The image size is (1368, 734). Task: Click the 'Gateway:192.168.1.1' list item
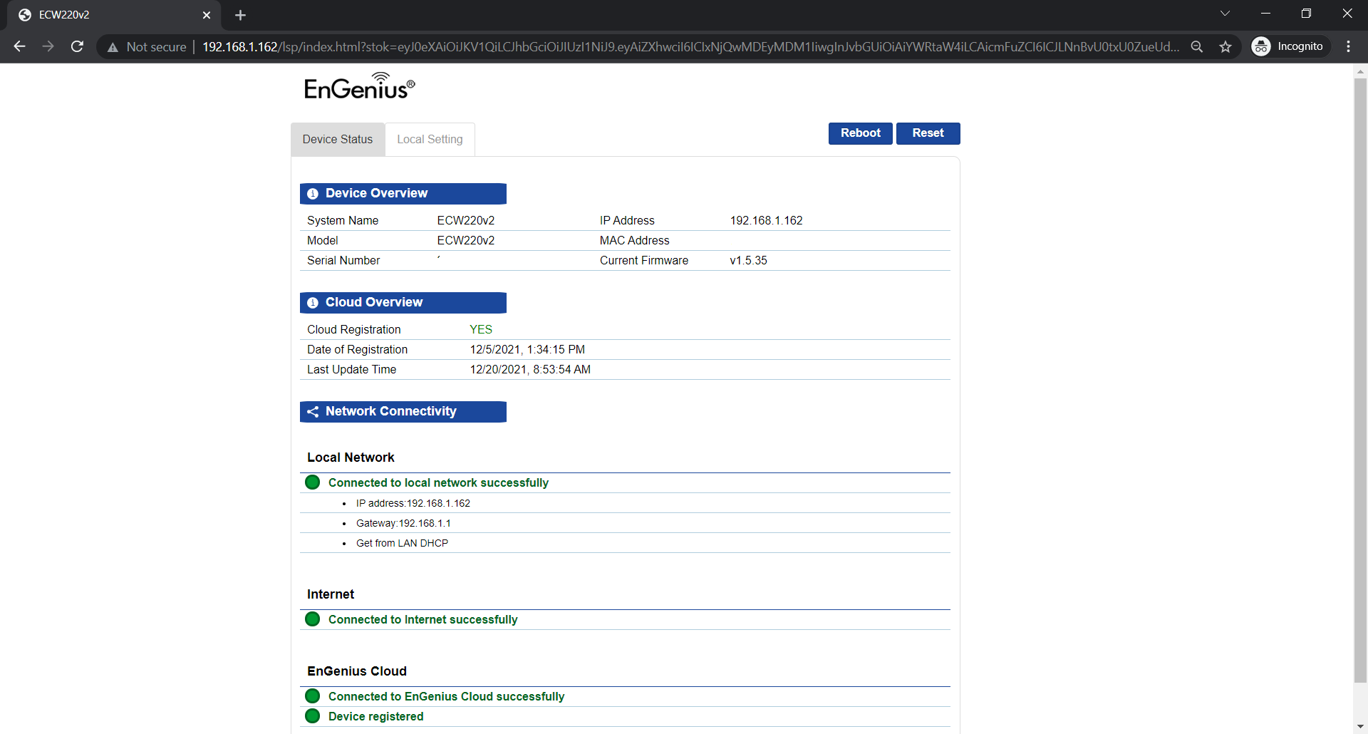[x=403, y=523]
